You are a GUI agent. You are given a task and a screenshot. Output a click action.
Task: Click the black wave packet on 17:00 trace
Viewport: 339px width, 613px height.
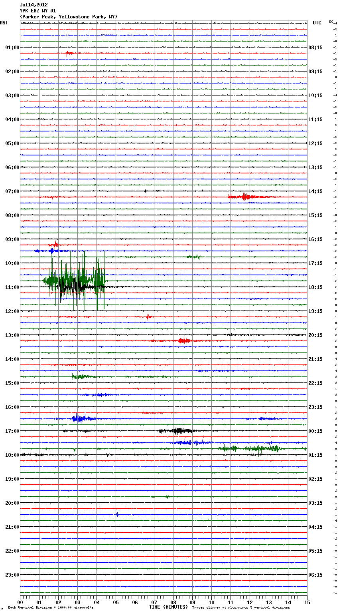point(176,431)
